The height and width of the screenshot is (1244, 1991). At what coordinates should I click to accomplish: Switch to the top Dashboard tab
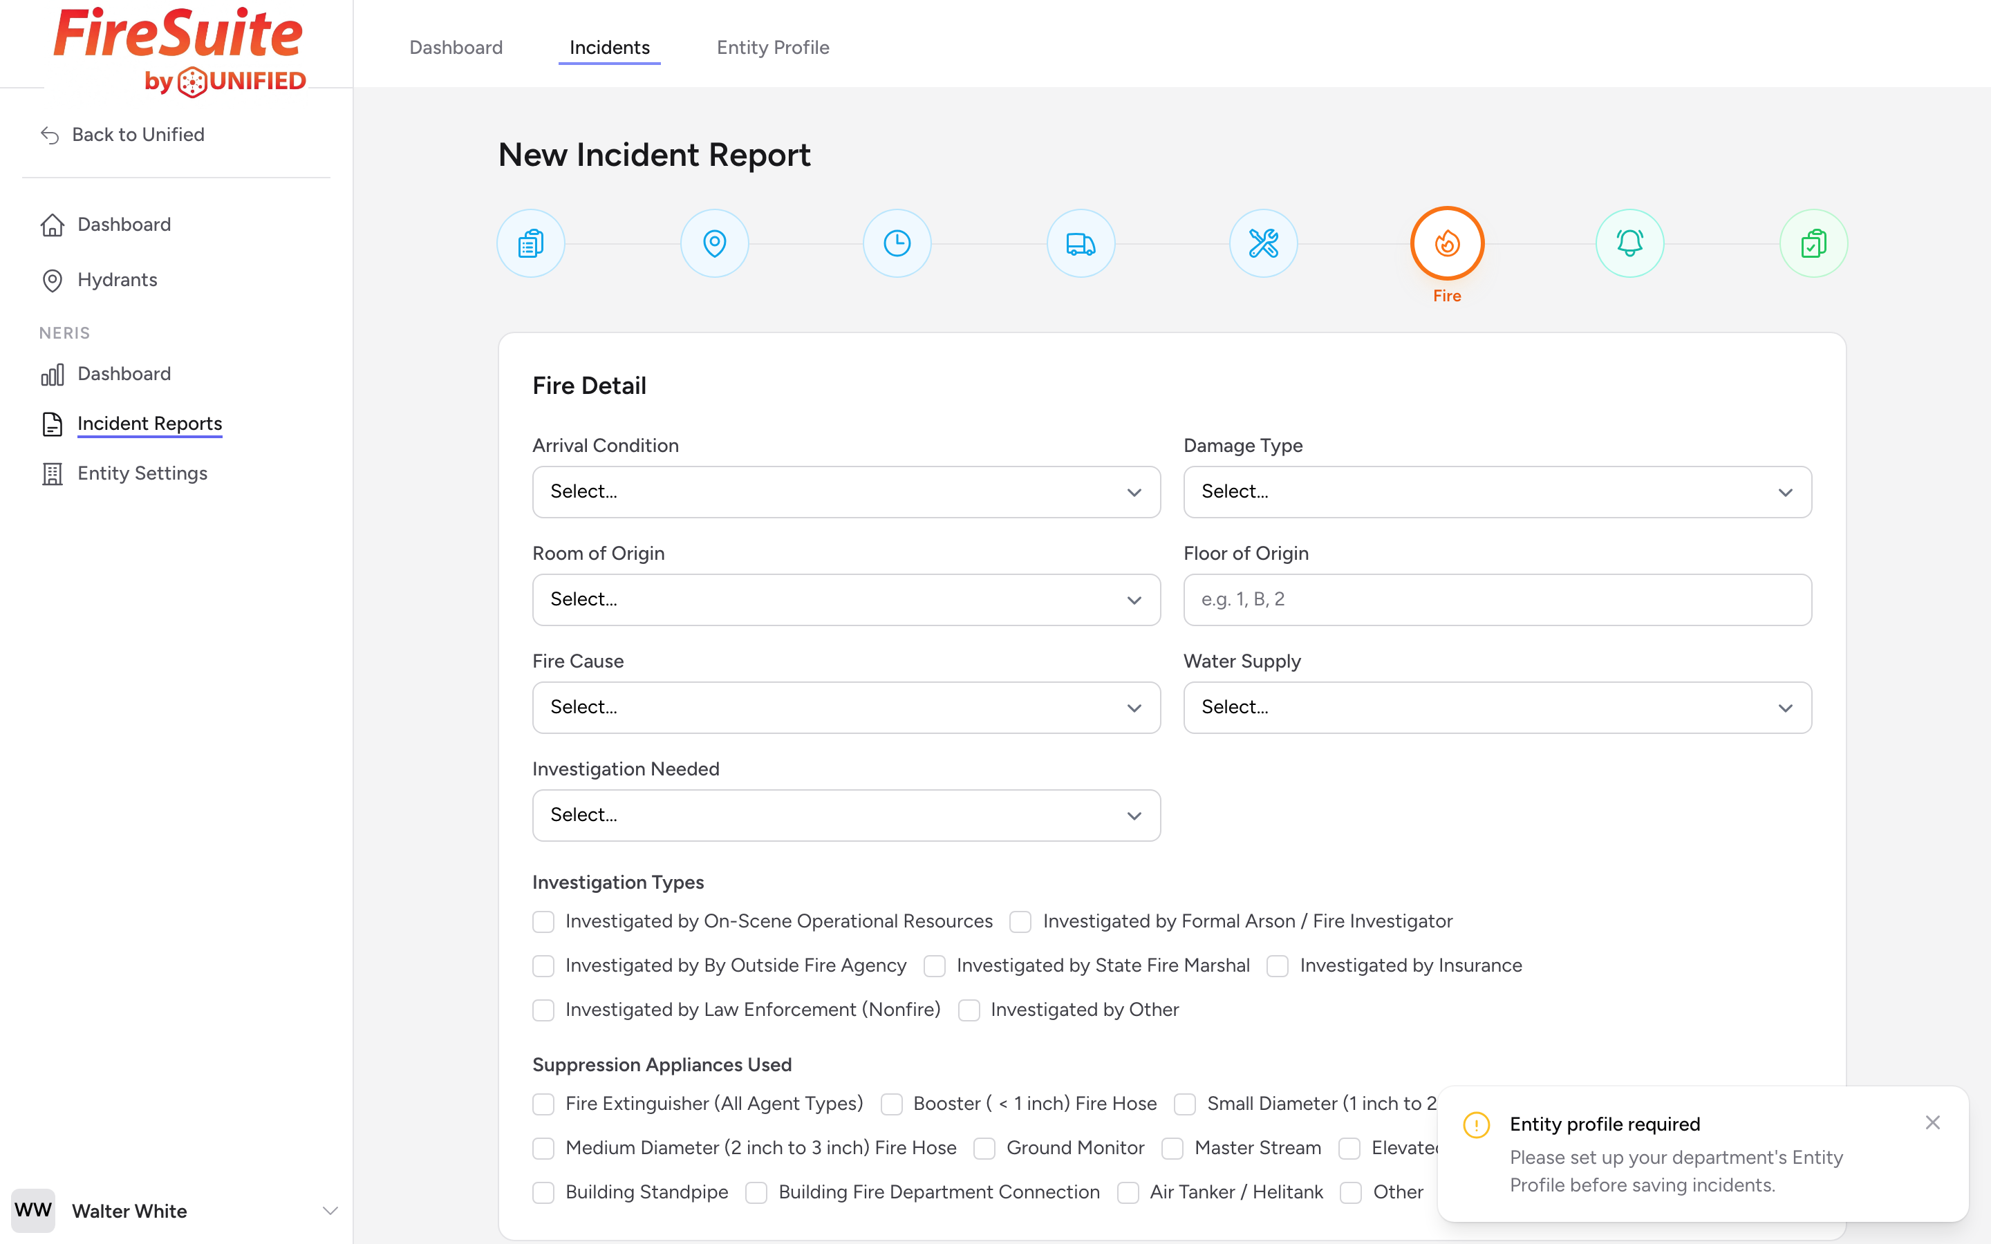pos(456,48)
